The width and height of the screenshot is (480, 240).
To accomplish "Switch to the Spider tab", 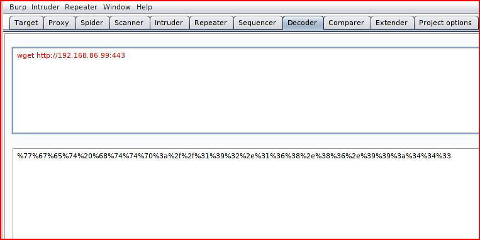I will [x=92, y=23].
